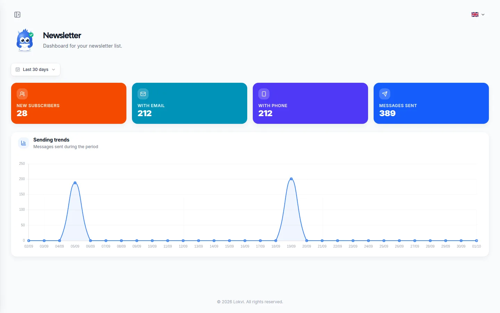The width and height of the screenshot is (500, 313).
Task: Toggle the sidebar panel icon
Action: 17,15
